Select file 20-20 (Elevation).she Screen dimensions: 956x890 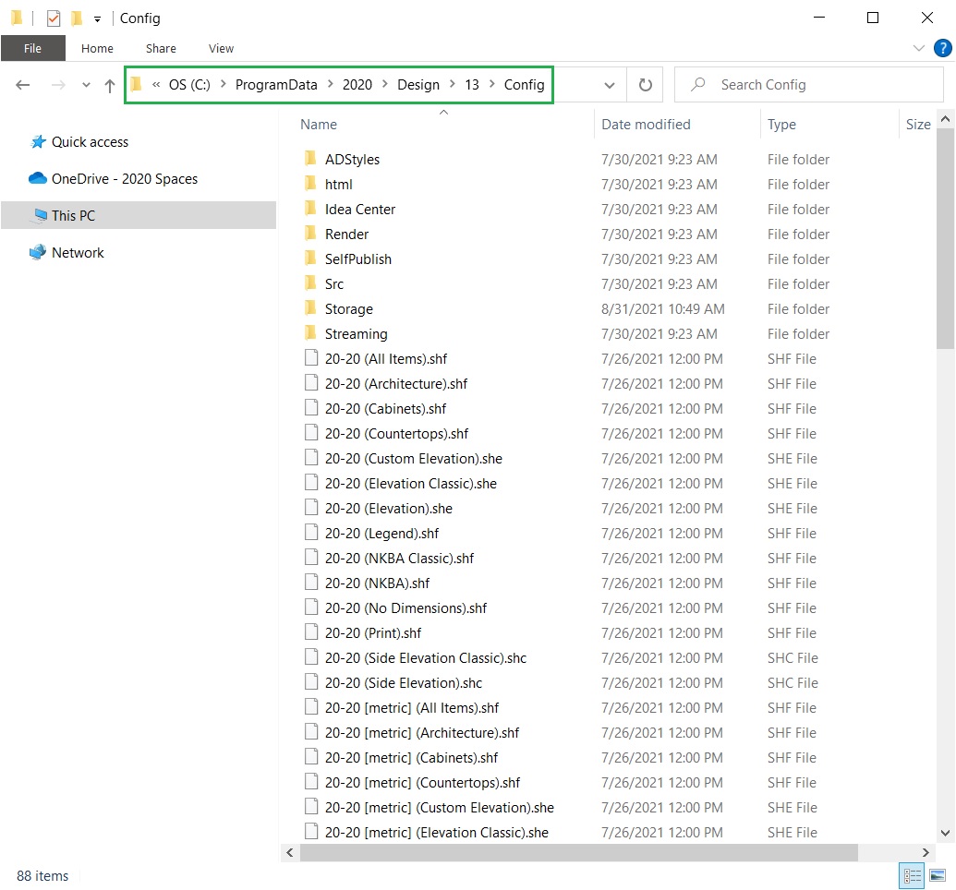[x=389, y=509]
